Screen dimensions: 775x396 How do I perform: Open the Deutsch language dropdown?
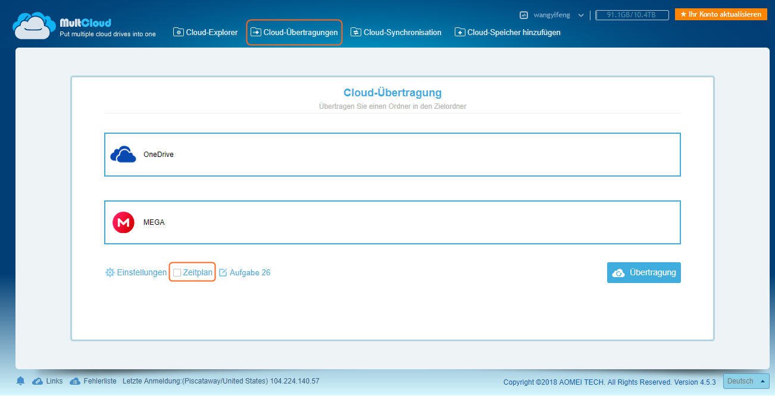pyautogui.click(x=746, y=381)
